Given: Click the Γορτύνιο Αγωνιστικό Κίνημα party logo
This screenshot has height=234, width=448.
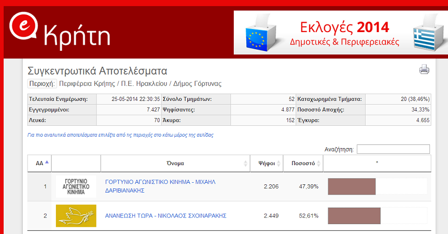Looking at the screenshot, I should [x=76, y=186].
